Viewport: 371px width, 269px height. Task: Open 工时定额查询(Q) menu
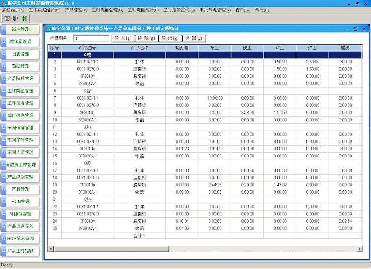(179, 10)
